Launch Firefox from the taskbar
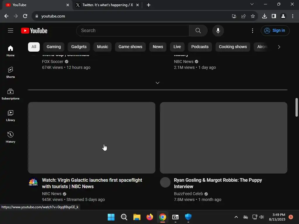 click(150, 217)
